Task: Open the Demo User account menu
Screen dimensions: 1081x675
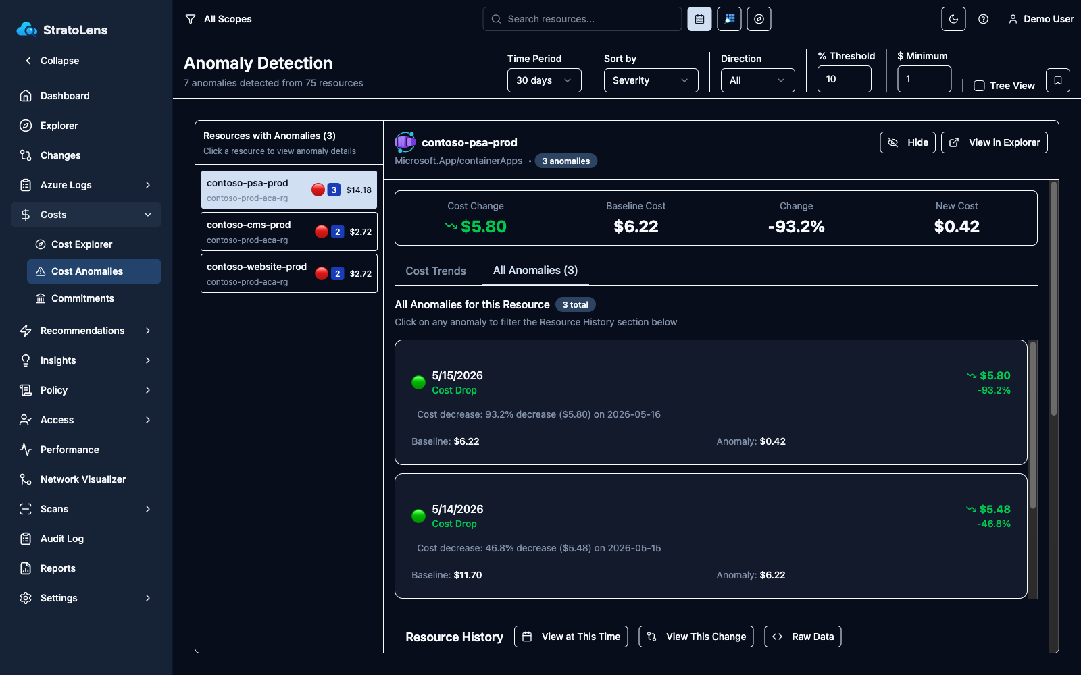Action: pyautogui.click(x=1040, y=19)
